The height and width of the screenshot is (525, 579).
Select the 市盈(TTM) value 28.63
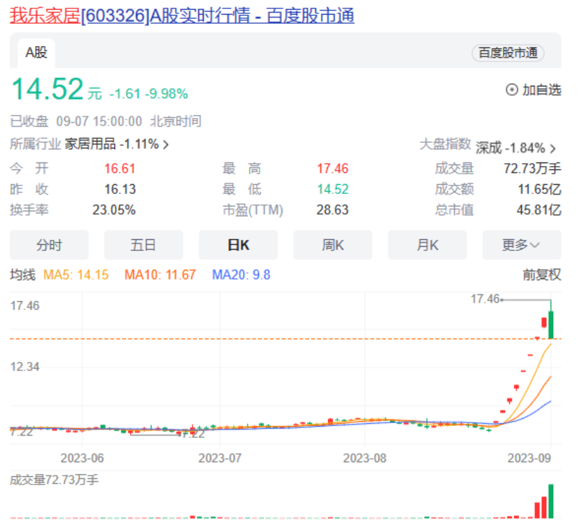coord(332,210)
